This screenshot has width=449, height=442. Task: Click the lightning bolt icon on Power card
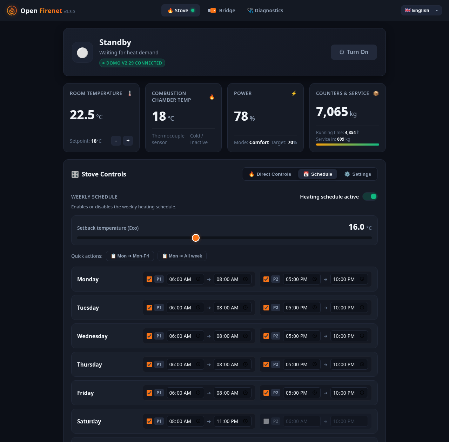pyautogui.click(x=294, y=93)
